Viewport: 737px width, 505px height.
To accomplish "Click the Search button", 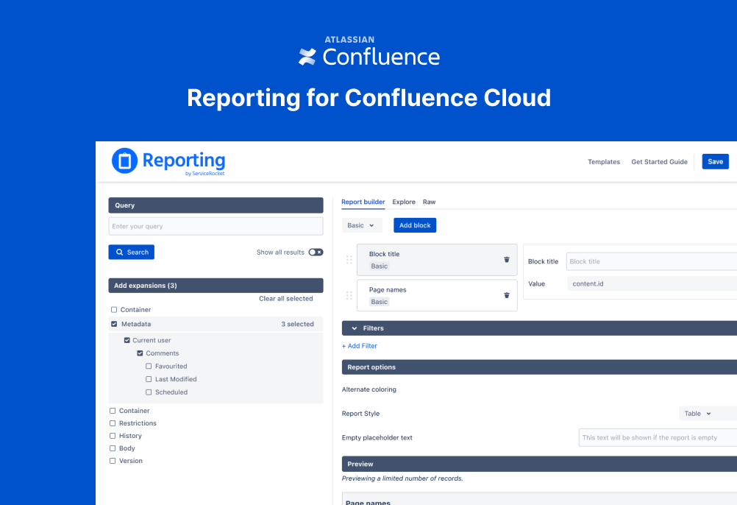I will [x=131, y=252].
